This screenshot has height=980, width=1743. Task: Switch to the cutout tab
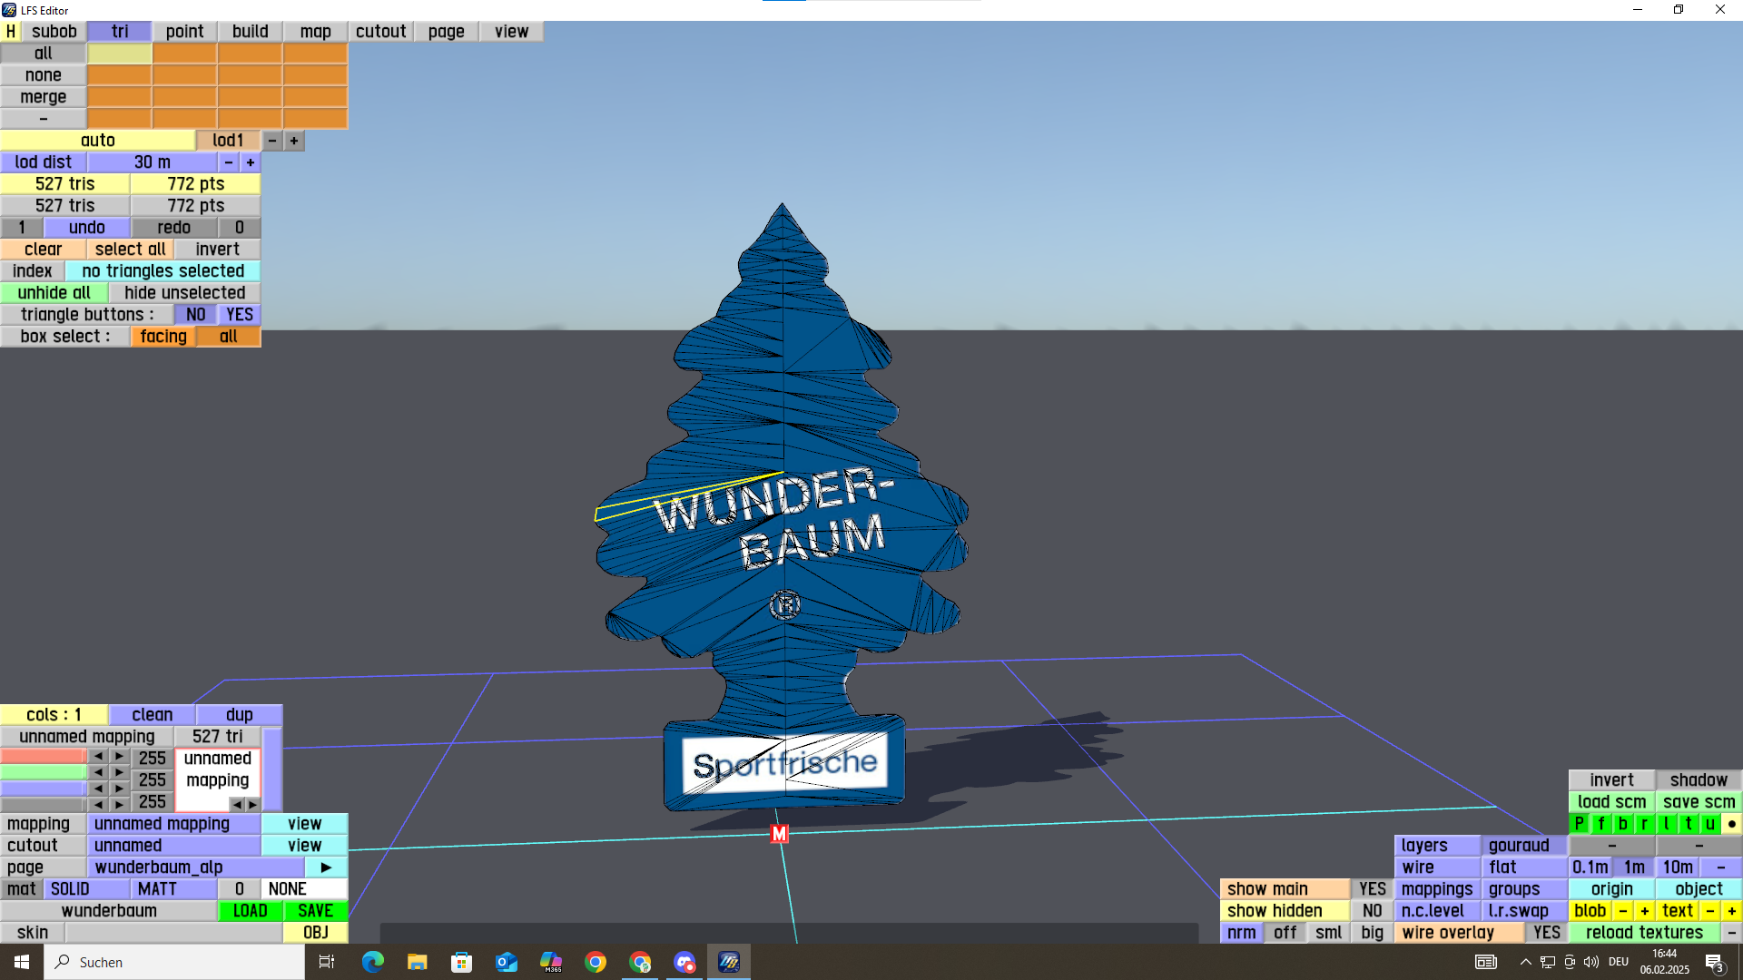point(380,32)
